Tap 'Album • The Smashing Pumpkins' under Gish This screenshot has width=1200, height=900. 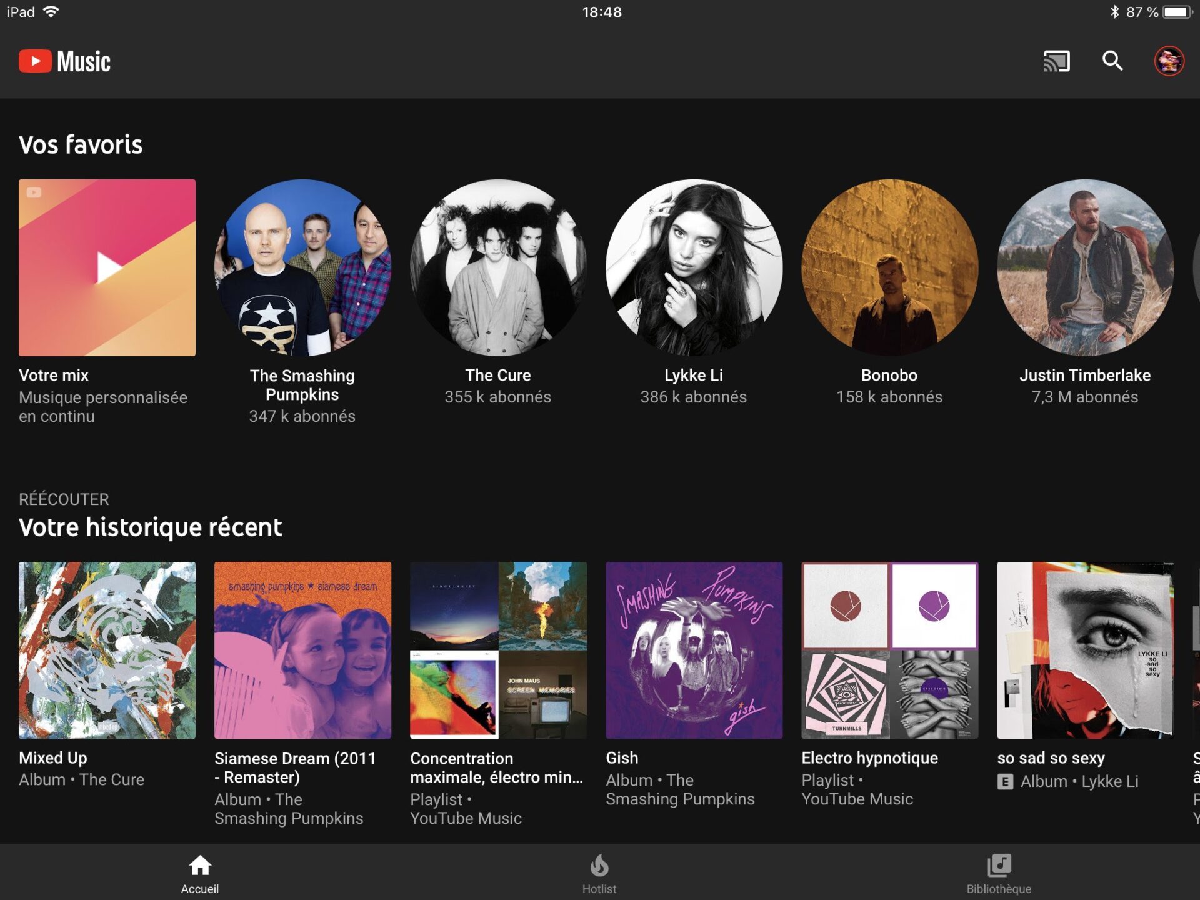point(680,789)
